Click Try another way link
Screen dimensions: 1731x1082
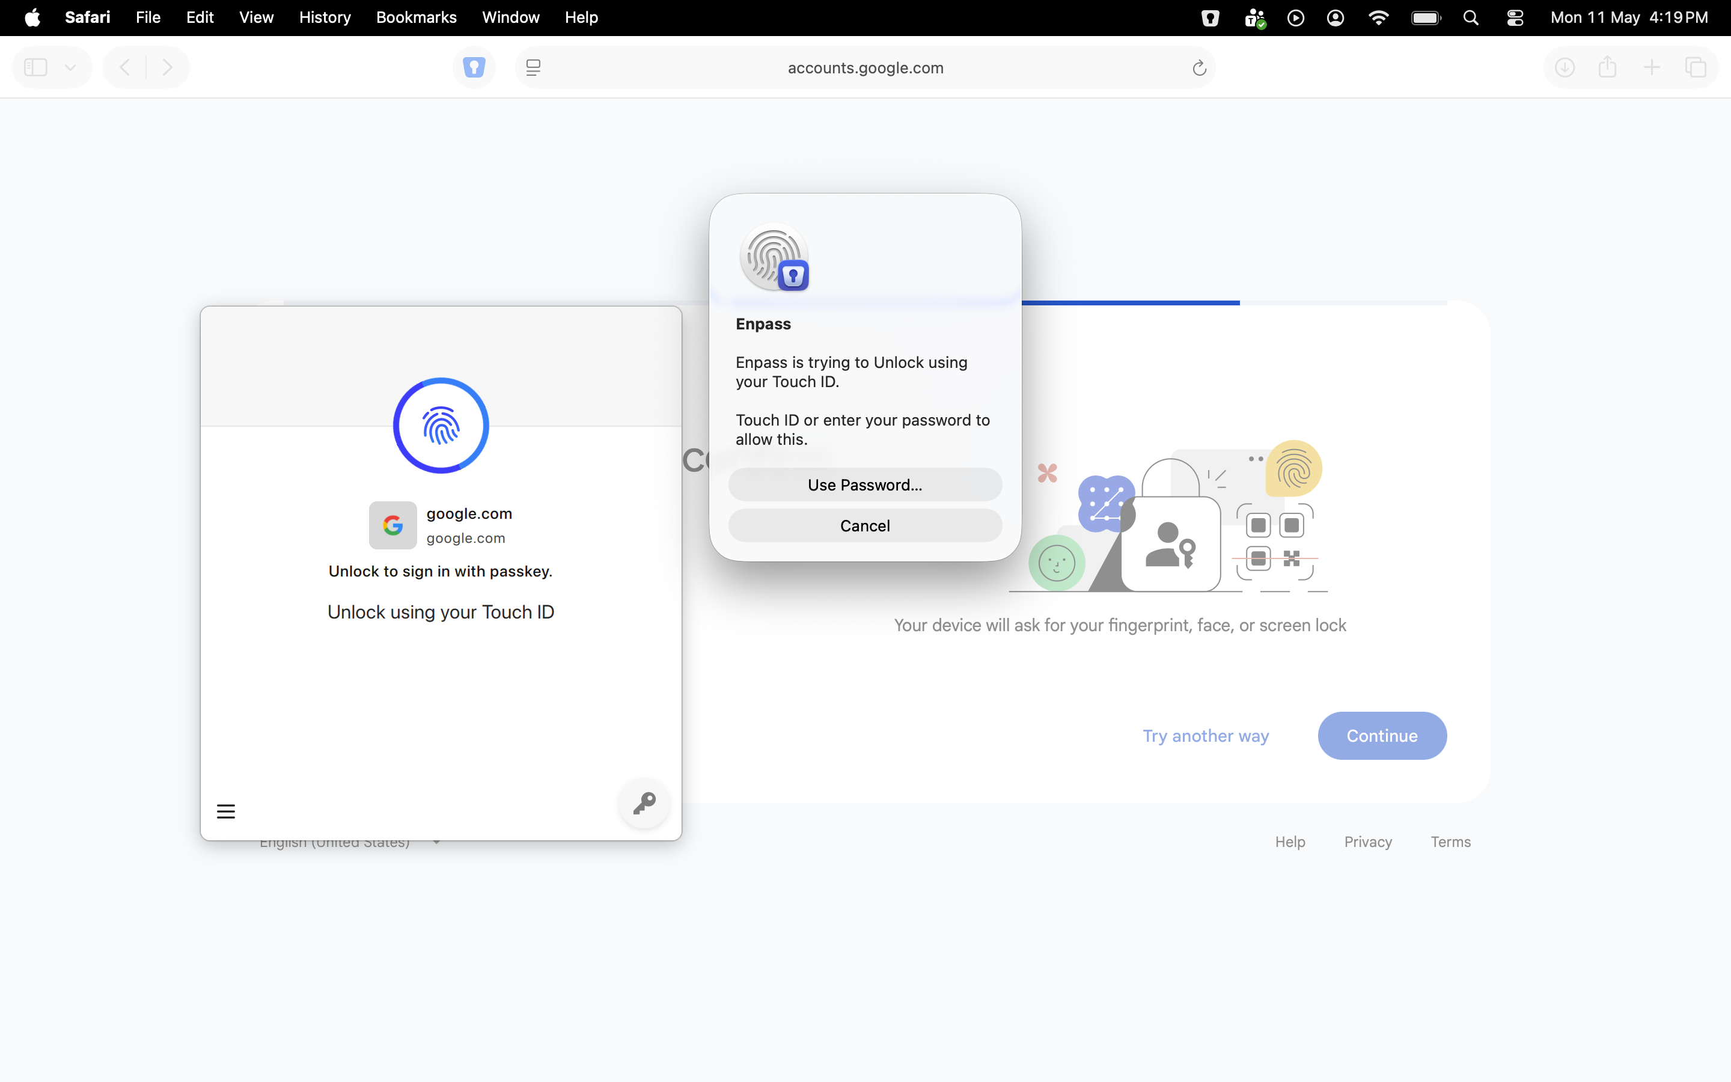pyautogui.click(x=1206, y=736)
